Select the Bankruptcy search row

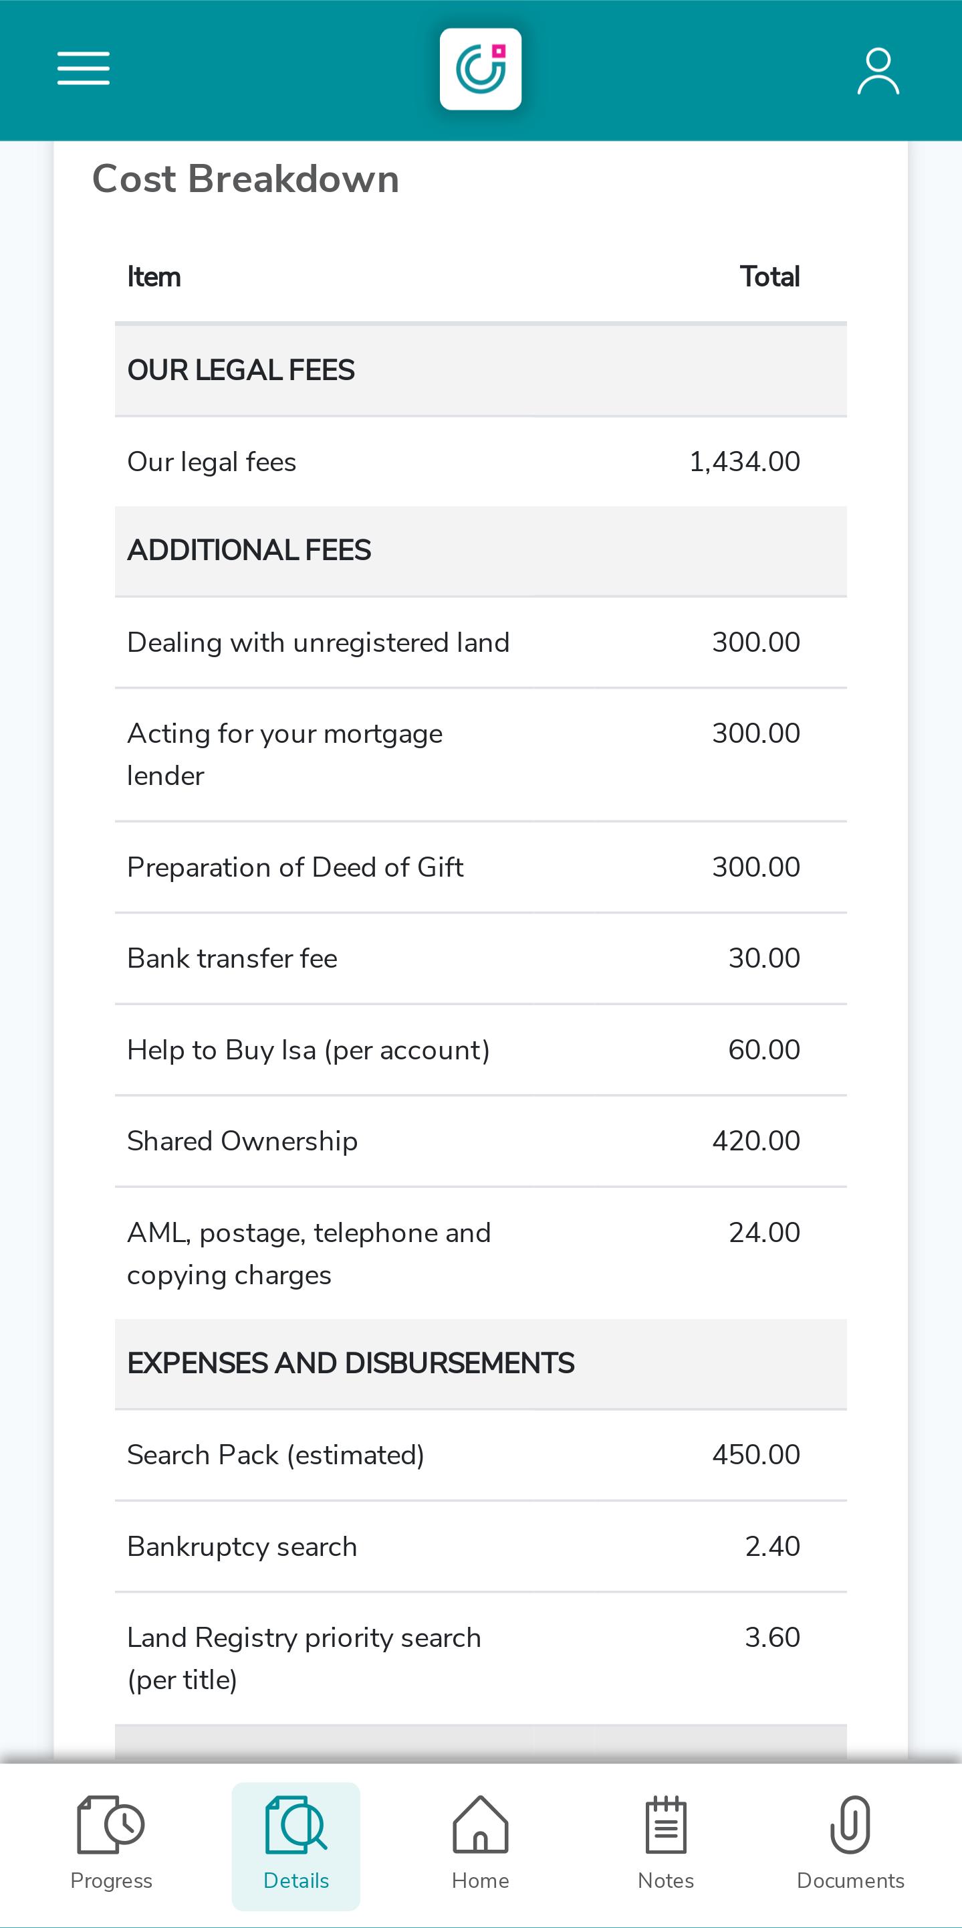pyautogui.click(x=481, y=1547)
